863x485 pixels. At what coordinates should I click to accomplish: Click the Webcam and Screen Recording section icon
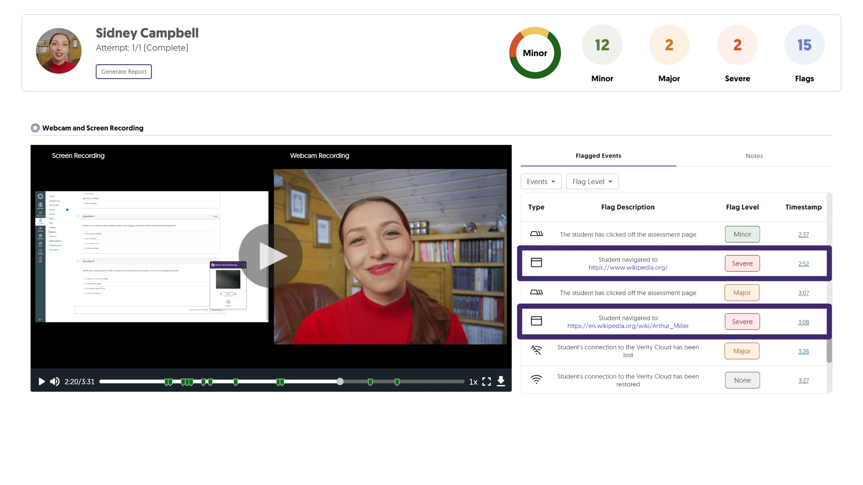click(35, 128)
